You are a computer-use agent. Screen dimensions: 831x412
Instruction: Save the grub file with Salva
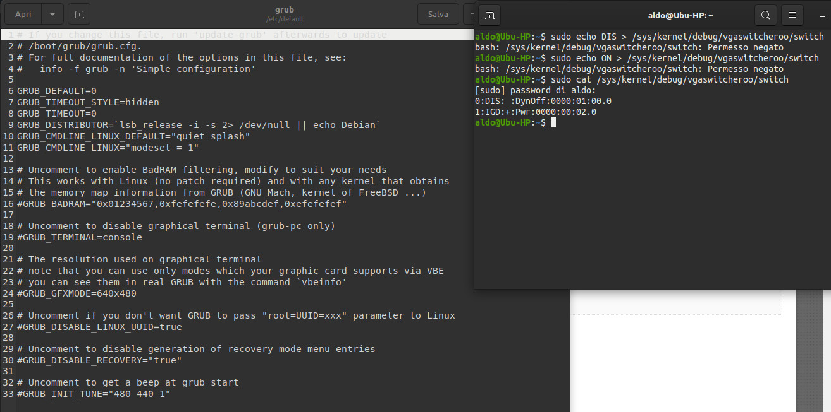[x=438, y=14]
